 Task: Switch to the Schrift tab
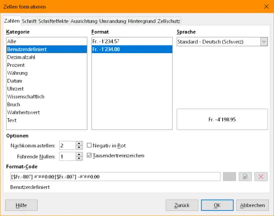29,21
